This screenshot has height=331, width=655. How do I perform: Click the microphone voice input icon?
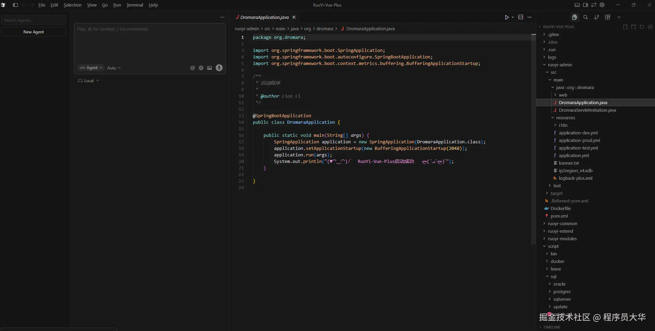219,68
